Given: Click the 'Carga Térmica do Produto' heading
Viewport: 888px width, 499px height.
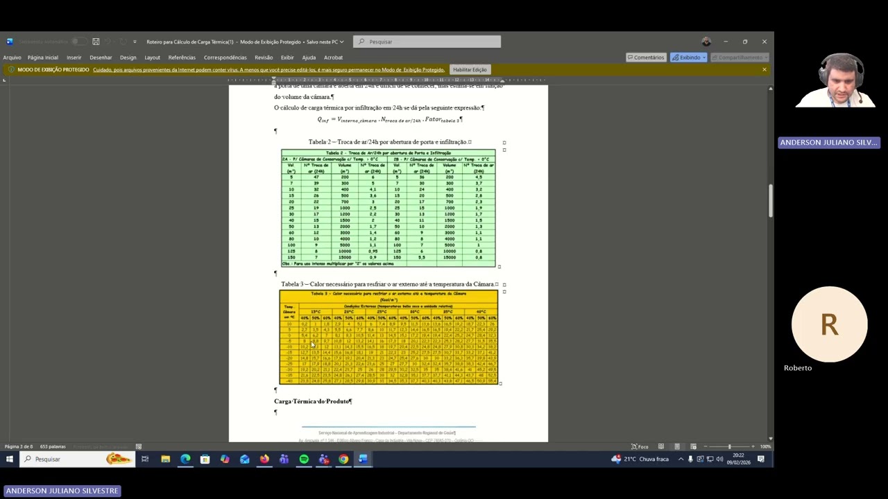Looking at the screenshot, I should tap(312, 401).
